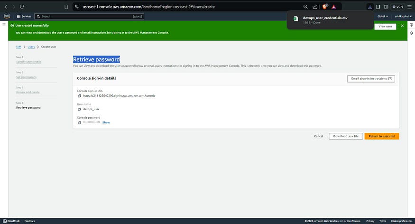This screenshot has width=415, height=224.
Task: Click Cancel button
Action: [318, 136]
